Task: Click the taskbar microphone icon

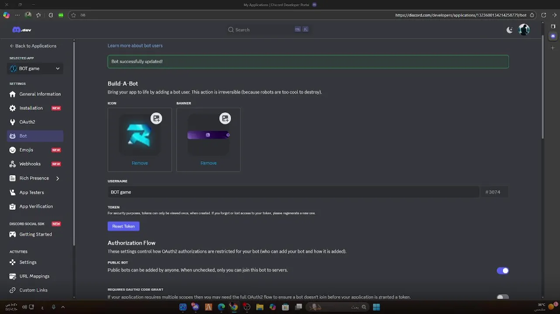Action: point(54,307)
